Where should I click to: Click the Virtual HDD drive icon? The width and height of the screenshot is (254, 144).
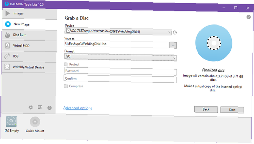tap(7, 46)
